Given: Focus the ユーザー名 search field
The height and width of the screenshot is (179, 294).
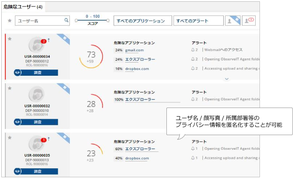Looking at the screenshot, I should click(x=42, y=21).
